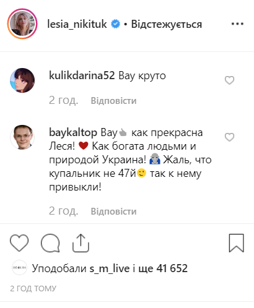Viewport: 254px width, 308px height.
Task: Share the post via the upload arrow icon
Action: [x=81, y=243]
